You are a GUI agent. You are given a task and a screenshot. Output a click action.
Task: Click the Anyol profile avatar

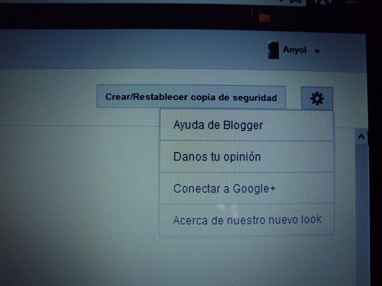[x=273, y=50]
